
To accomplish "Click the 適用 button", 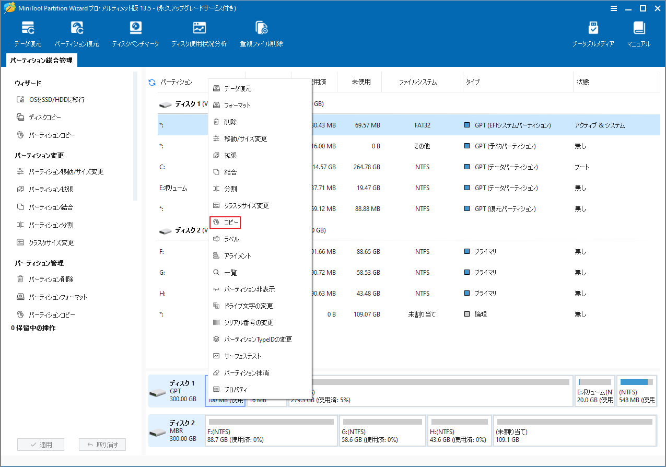I will coord(40,444).
